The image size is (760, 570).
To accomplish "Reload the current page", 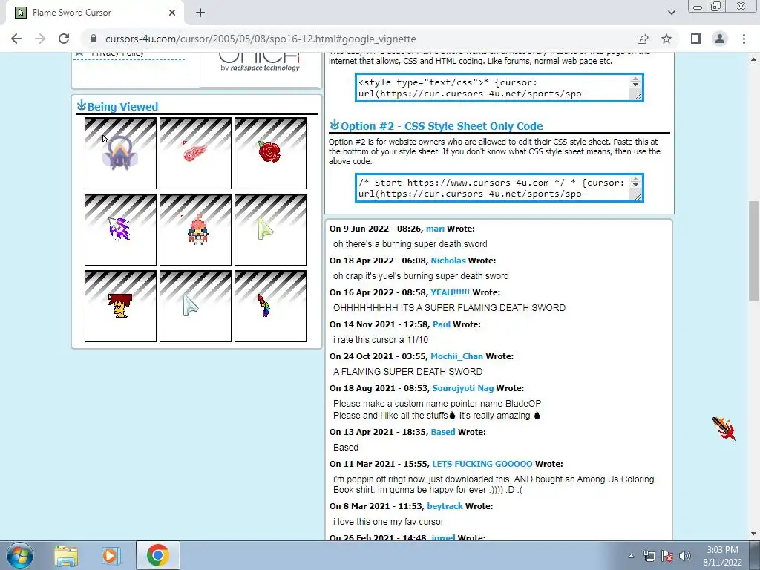I will [64, 39].
